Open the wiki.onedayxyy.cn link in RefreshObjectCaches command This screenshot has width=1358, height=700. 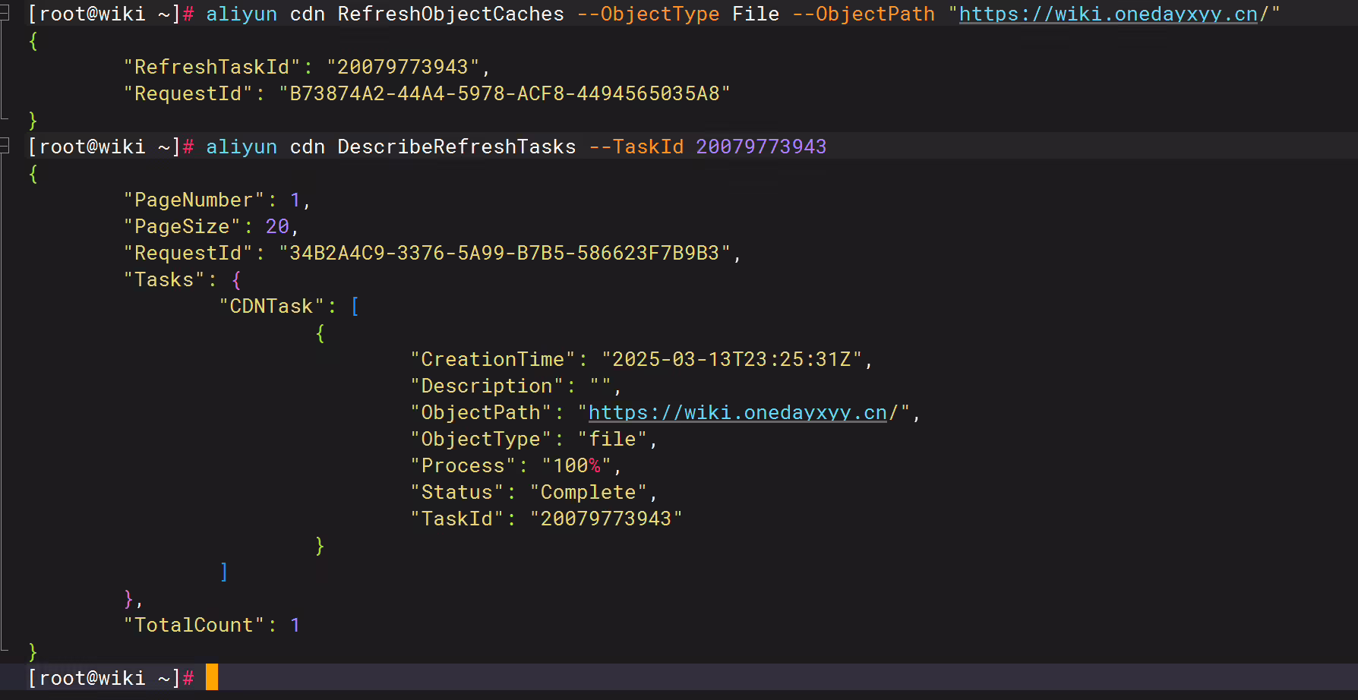point(1108,14)
